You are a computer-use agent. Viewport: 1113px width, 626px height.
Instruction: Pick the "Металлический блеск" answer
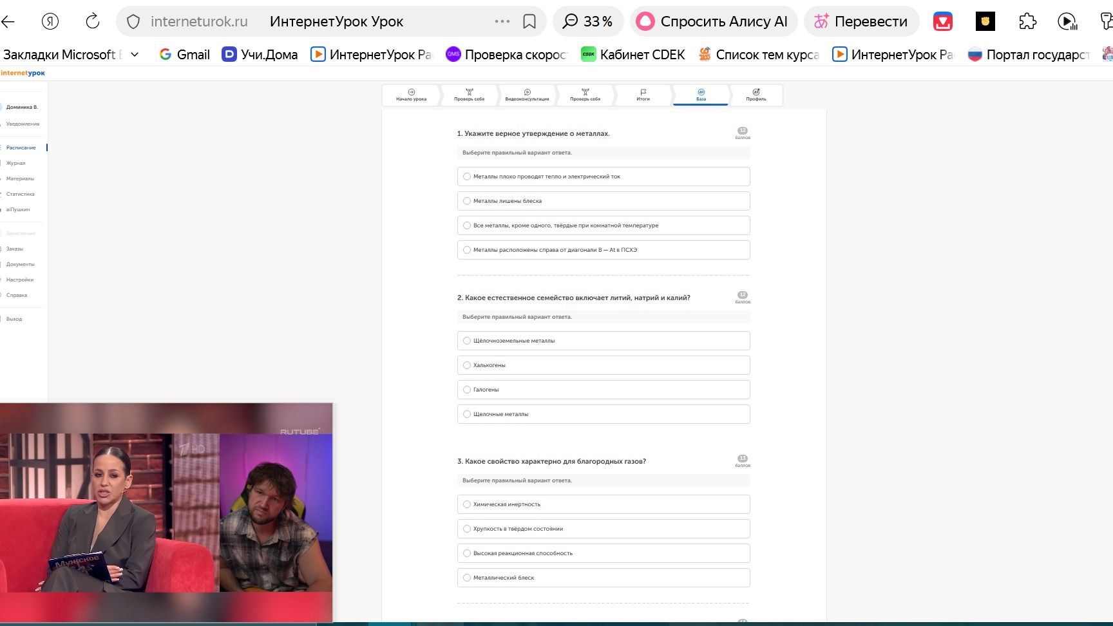604,578
